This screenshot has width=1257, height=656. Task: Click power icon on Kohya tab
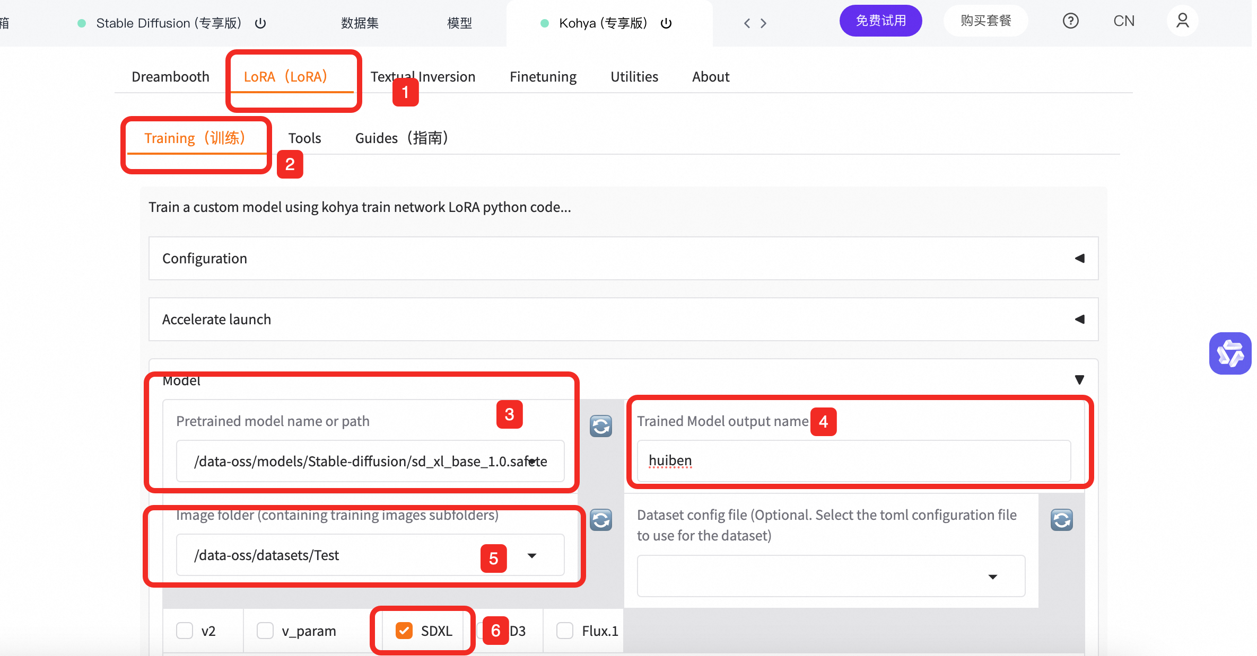666,23
